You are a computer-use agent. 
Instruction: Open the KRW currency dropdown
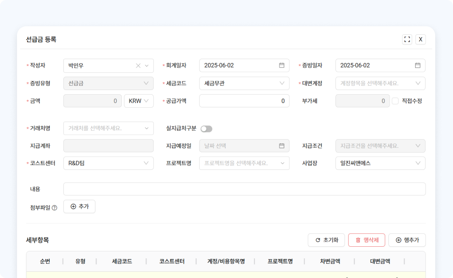click(138, 101)
